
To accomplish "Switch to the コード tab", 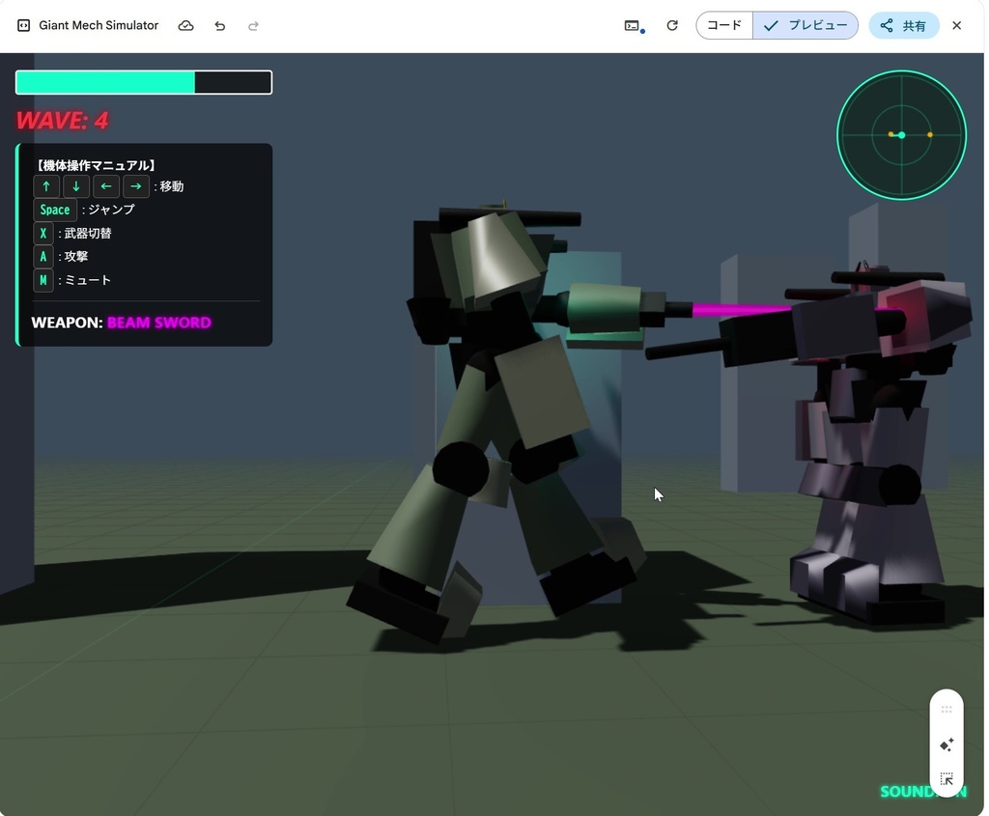I will [x=724, y=25].
